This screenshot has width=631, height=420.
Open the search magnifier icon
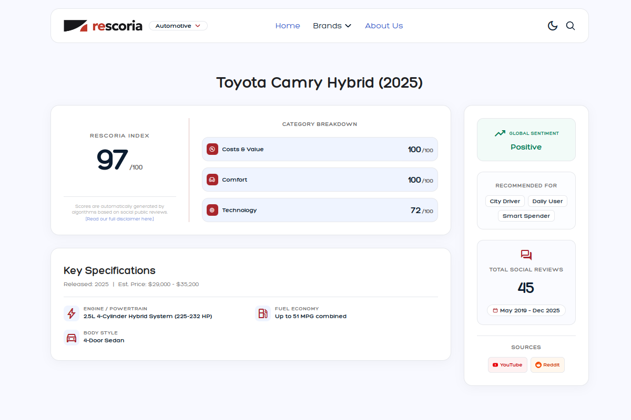pos(571,26)
